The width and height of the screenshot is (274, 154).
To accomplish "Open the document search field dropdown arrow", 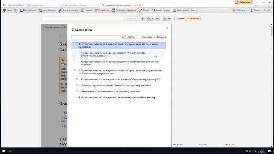I will (x=125, y=18).
